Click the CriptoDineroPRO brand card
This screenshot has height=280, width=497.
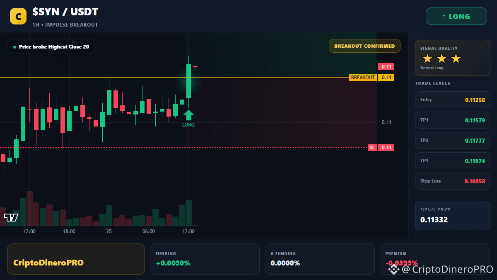click(76, 259)
